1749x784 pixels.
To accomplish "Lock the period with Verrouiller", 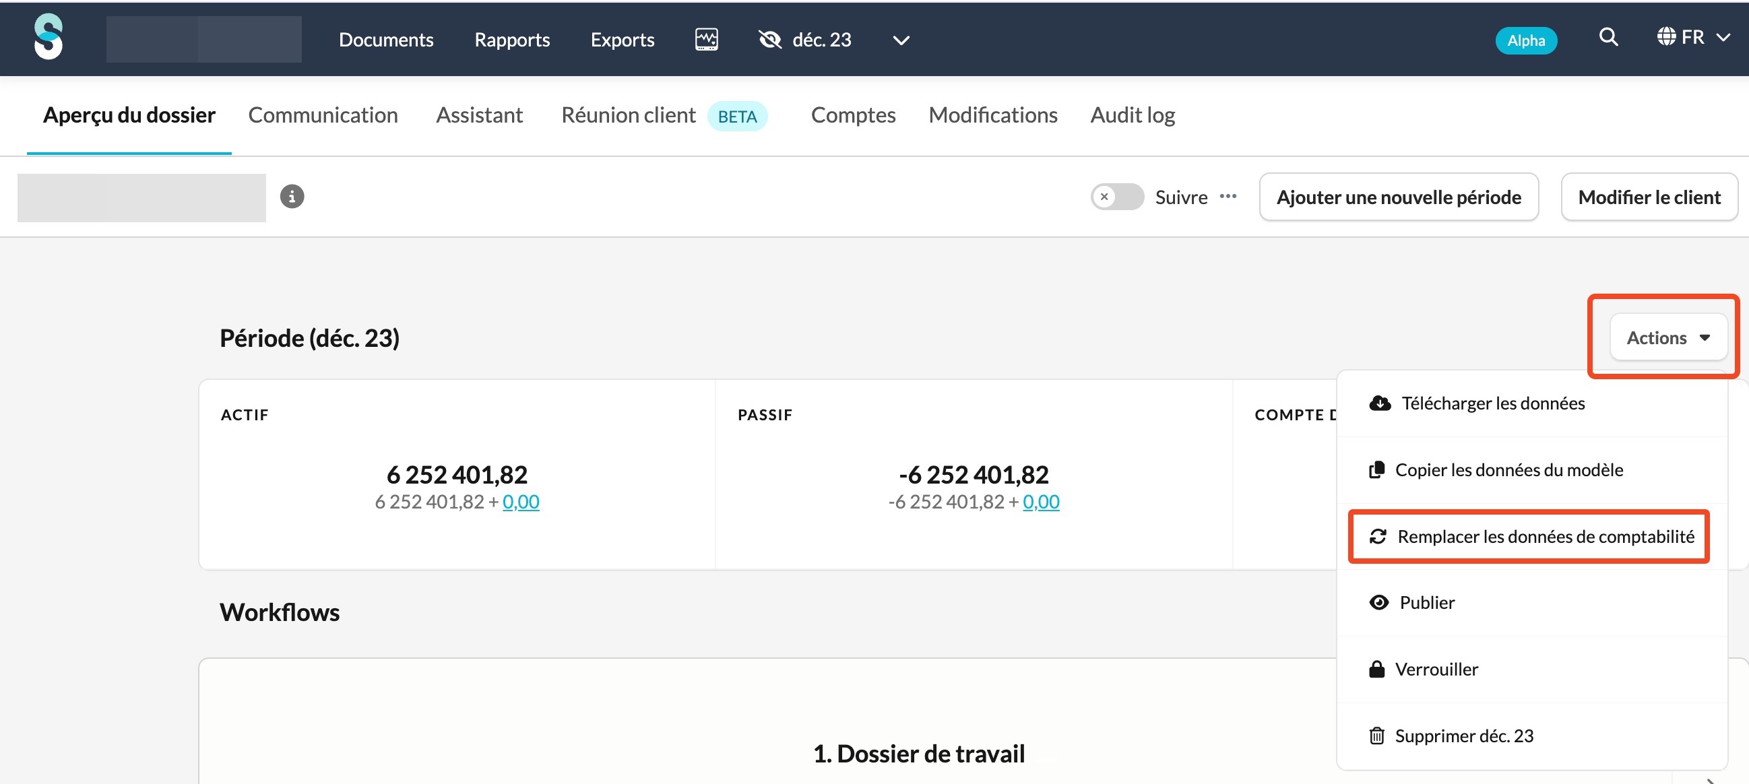I will [x=1435, y=669].
